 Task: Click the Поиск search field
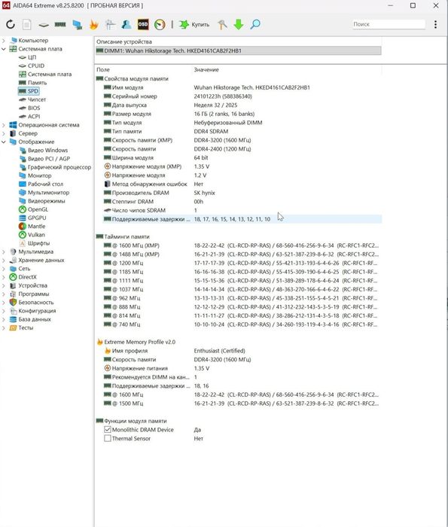pyautogui.click(x=389, y=24)
